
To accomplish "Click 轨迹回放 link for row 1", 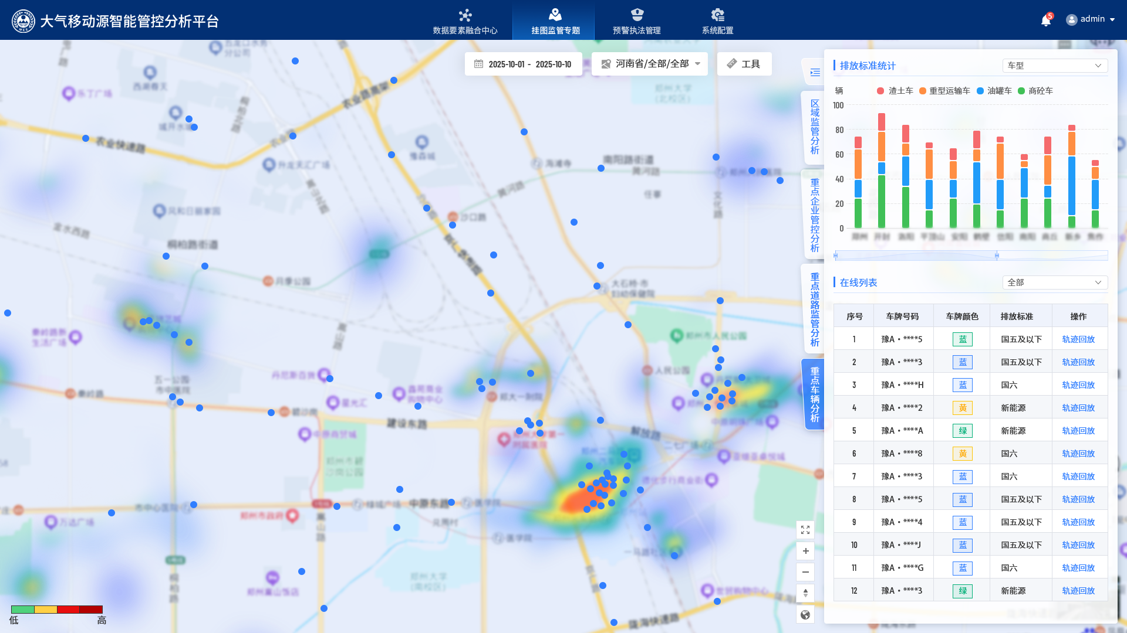I will [1078, 339].
